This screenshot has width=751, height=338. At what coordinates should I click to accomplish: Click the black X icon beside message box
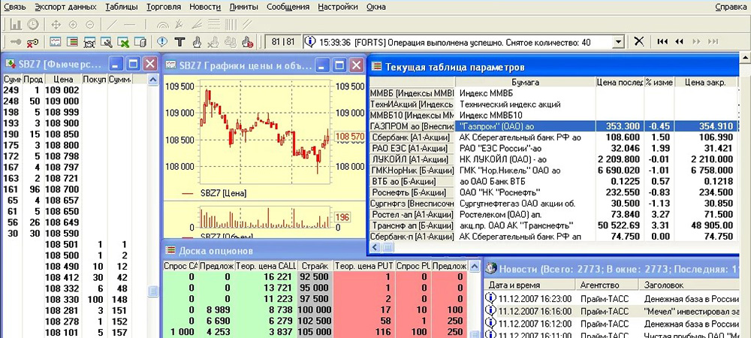coord(638,41)
